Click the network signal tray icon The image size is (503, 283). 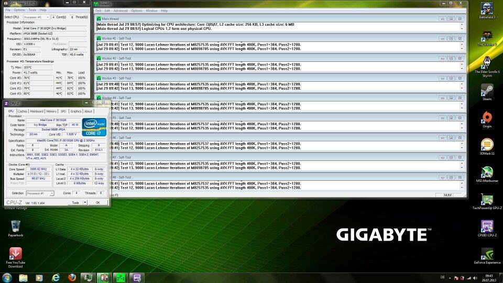(468, 278)
